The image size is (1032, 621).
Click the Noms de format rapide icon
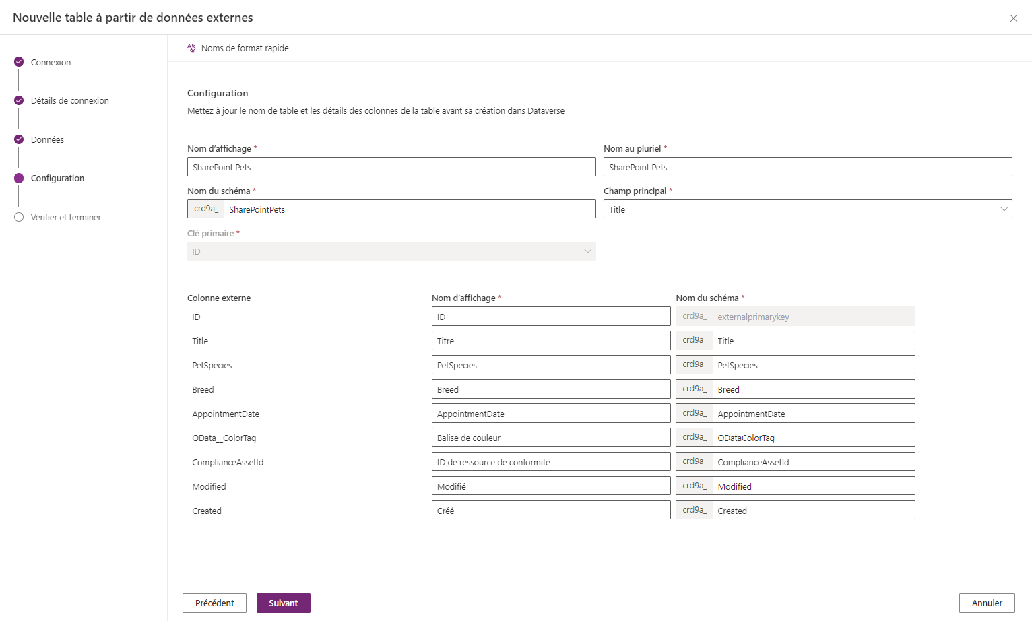click(x=191, y=48)
